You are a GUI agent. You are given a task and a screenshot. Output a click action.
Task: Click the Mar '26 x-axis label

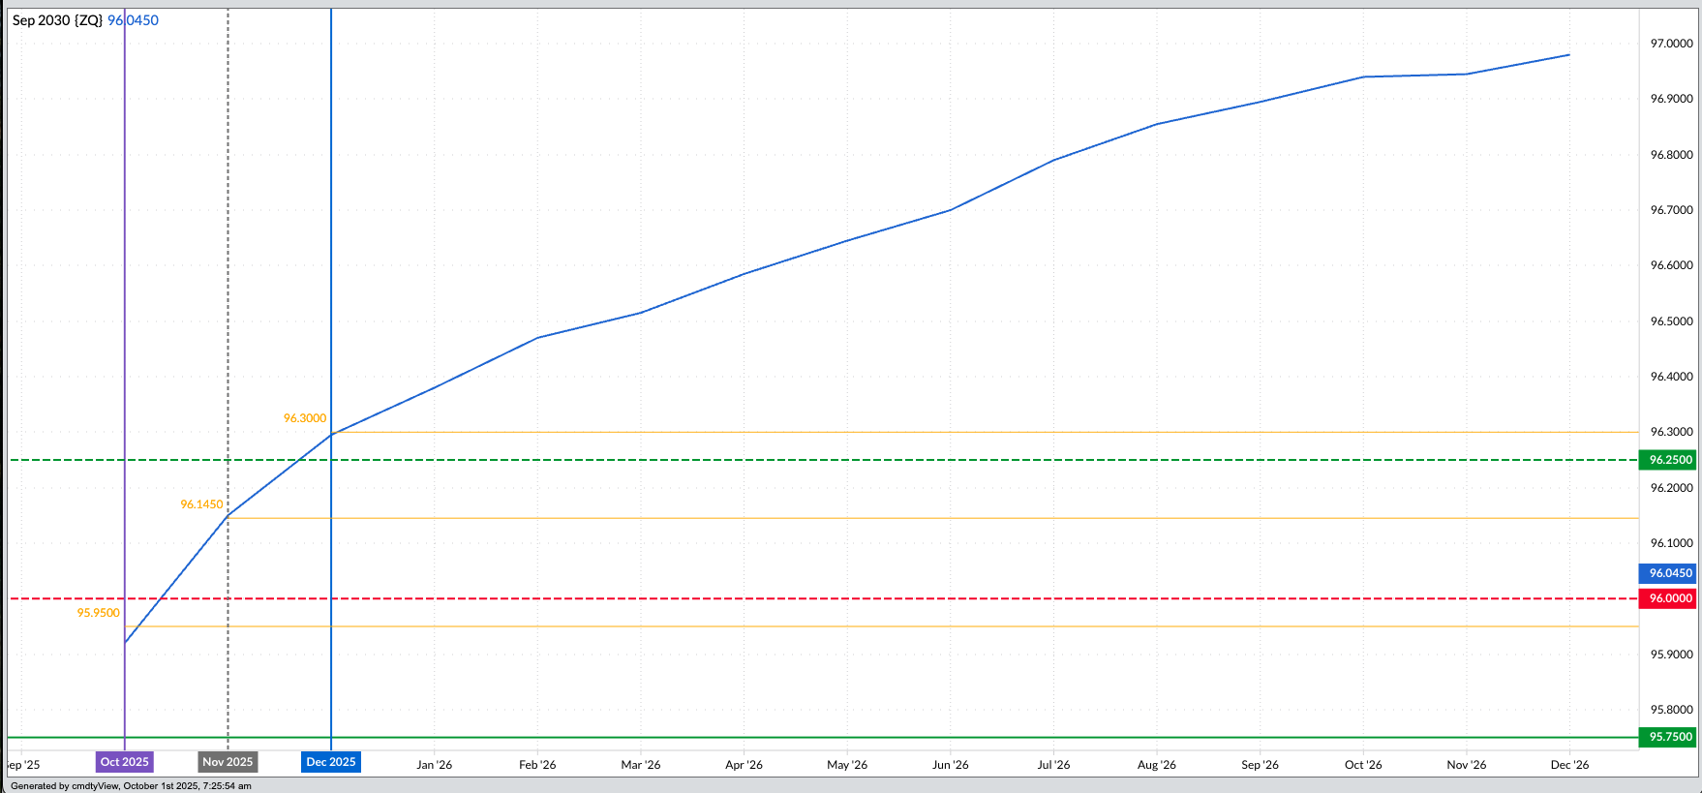tap(640, 765)
